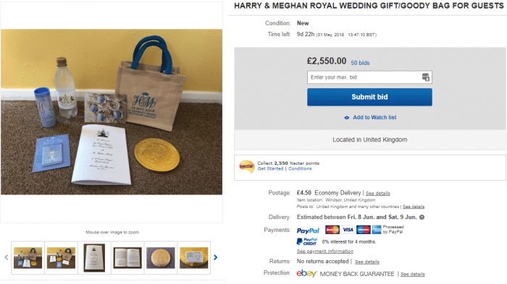Show previous thumbnails with left arrow
This screenshot has height=284, width=507.
6,257
